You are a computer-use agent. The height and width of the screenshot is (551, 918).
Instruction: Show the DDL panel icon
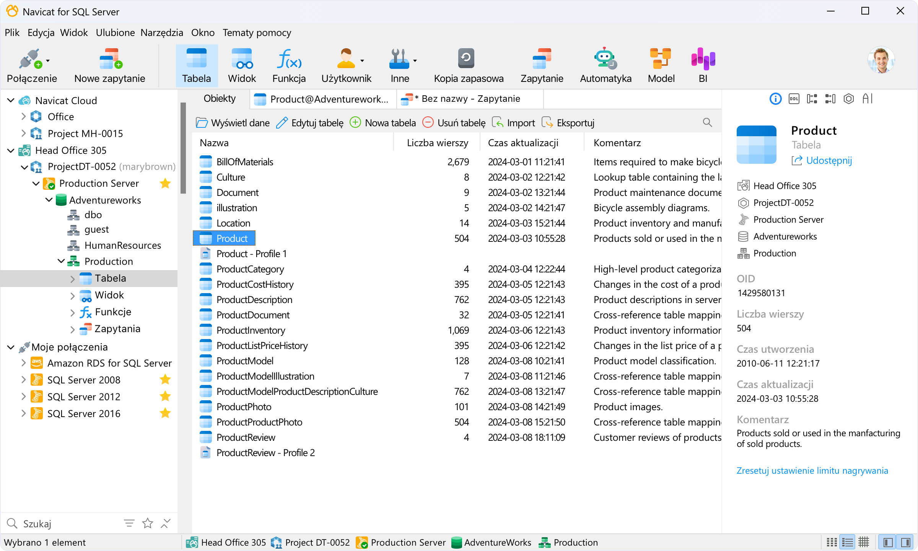794,99
